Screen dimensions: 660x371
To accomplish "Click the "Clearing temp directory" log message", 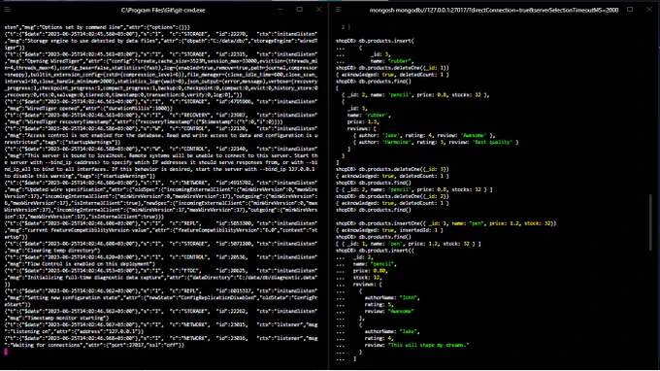I will pyautogui.click(x=52, y=251).
